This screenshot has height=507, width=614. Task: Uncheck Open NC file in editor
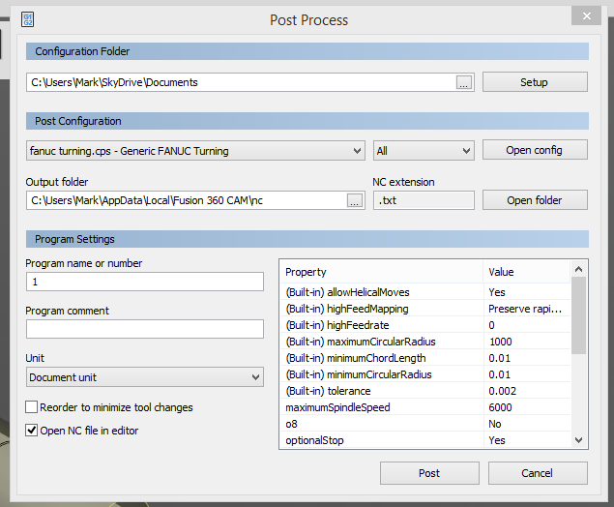pyautogui.click(x=32, y=431)
